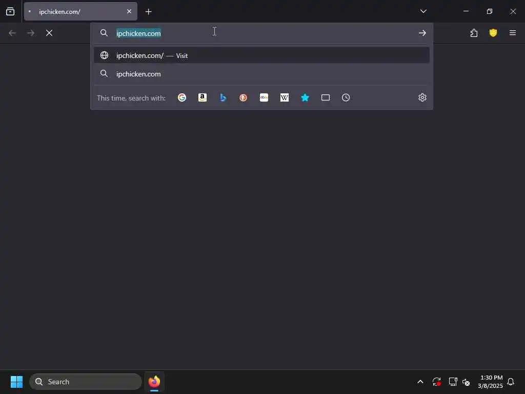Open the notifications bell
Image resolution: width=525 pixels, height=394 pixels.
511,382
